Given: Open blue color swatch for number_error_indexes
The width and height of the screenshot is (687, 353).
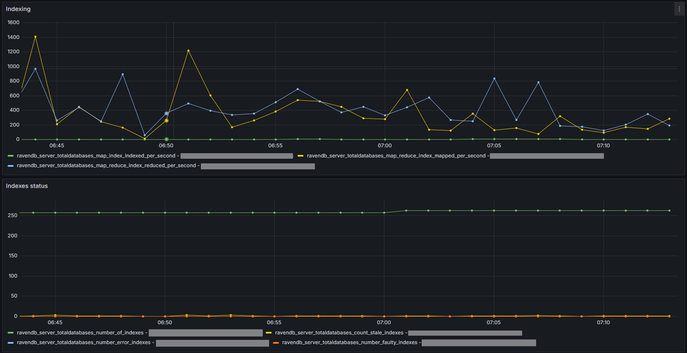Looking at the screenshot, I should pyautogui.click(x=11, y=342).
